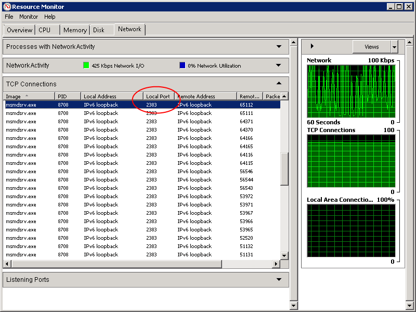Select connection row with remote port 51132

pyautogui.click(x=142, y=246)
